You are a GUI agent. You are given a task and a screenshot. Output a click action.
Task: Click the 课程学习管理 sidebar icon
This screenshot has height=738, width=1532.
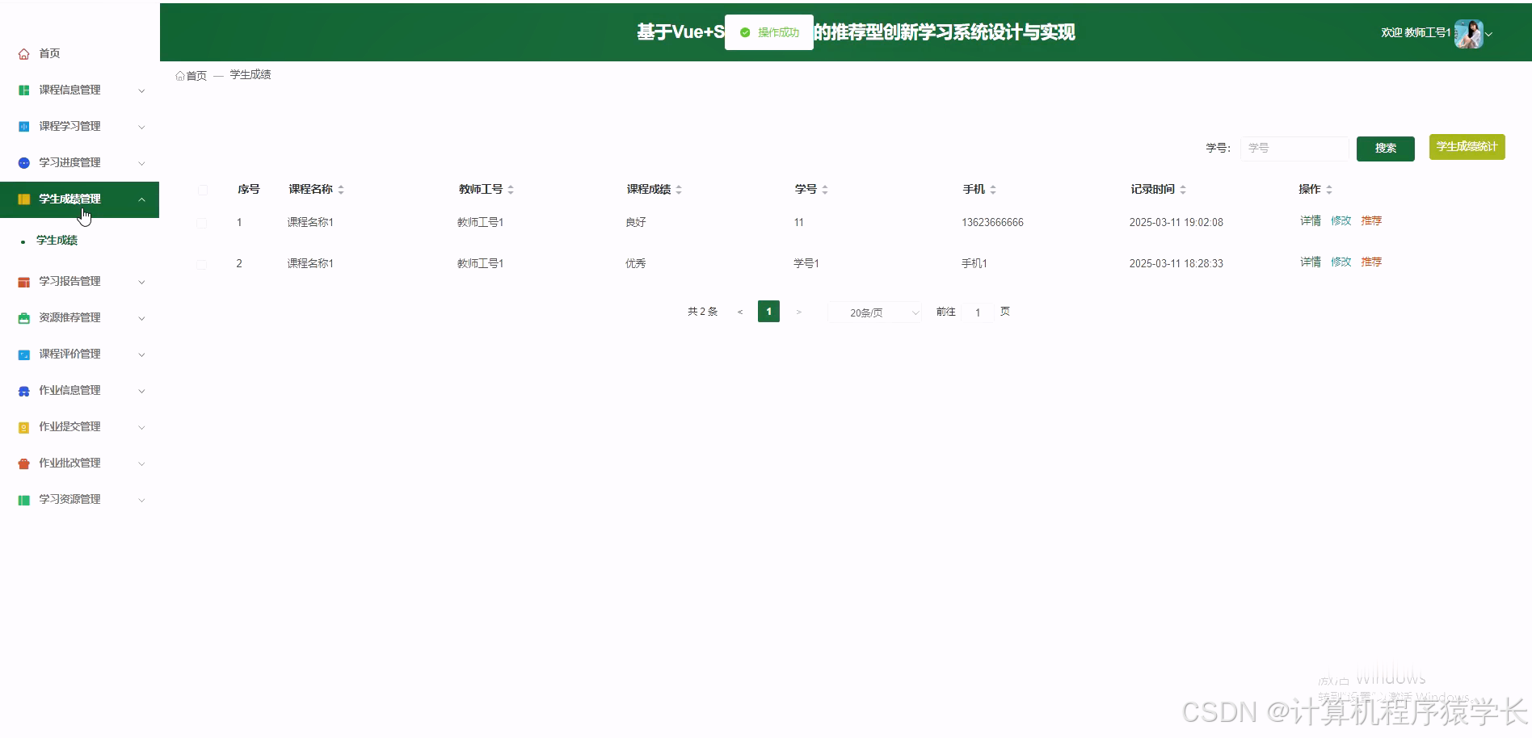pos(23,126)
